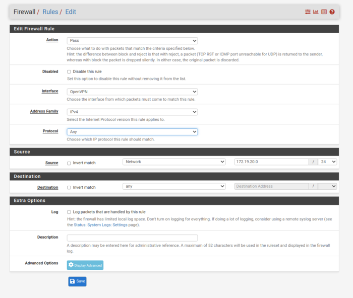The width and height of the screenshot is (353, 298).
Task: Click the Edit breadcrumb link
Action: point(71,12)
